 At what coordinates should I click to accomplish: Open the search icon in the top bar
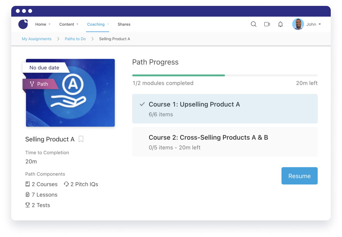point(253,24)
